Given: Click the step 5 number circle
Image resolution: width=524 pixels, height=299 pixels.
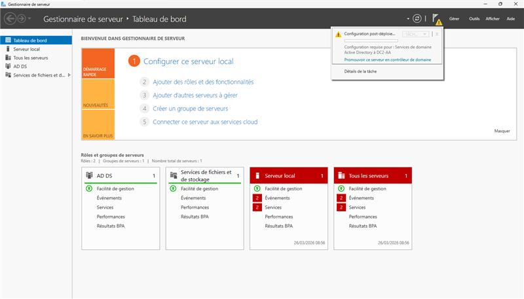Looking at the screenshot, I should click(x=144, y=122).
